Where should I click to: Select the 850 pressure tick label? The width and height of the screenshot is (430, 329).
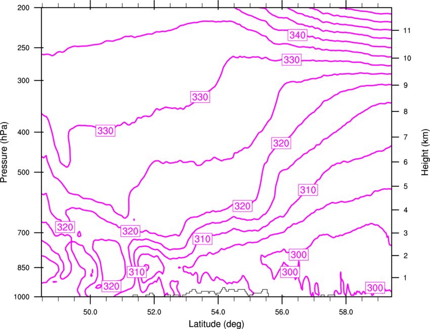[x=23, y=268]
